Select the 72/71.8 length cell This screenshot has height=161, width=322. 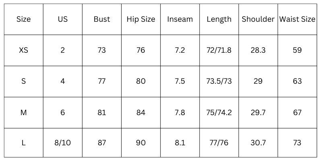pos(219,50)
